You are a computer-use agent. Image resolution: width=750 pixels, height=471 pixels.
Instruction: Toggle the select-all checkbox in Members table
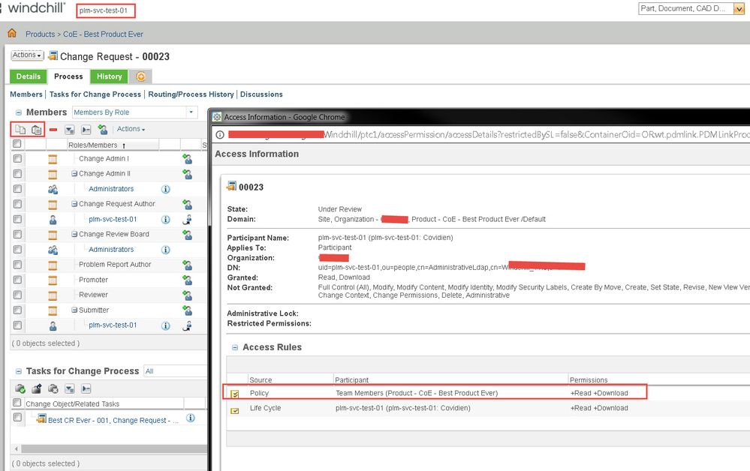coord(17,144)
